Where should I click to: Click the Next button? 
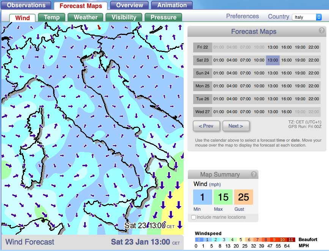point(236,126)
